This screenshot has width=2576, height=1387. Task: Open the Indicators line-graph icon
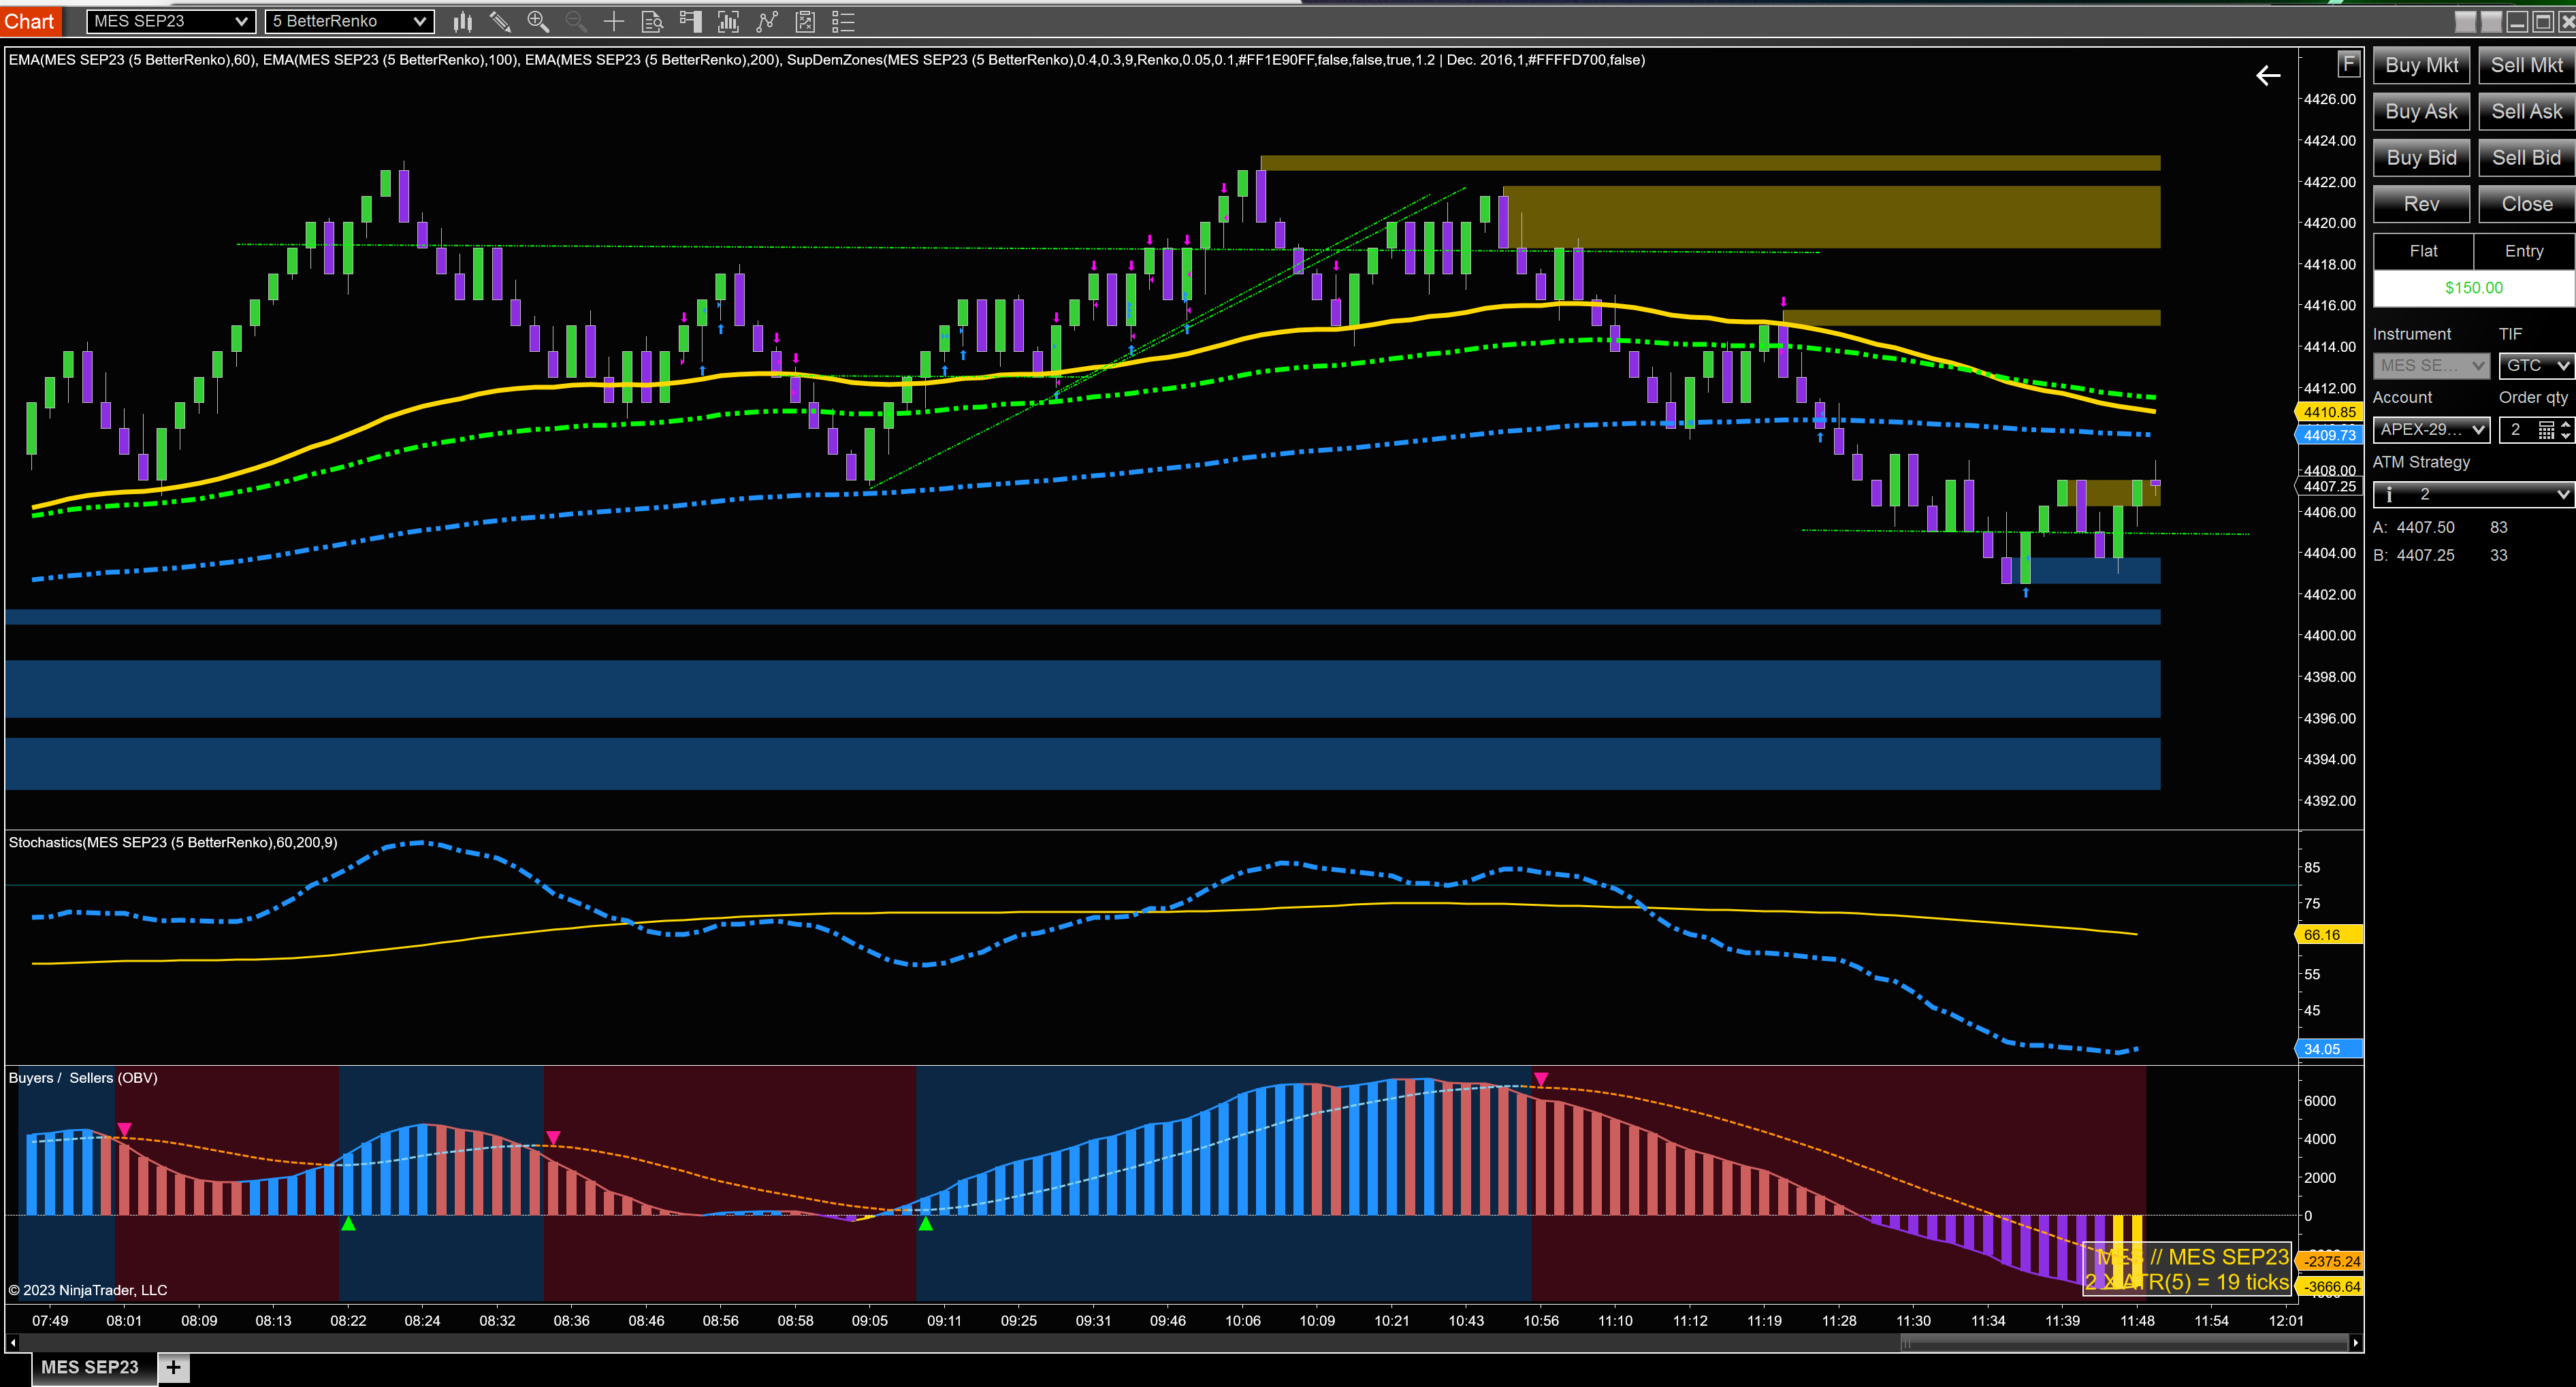(x=767, y=21)
